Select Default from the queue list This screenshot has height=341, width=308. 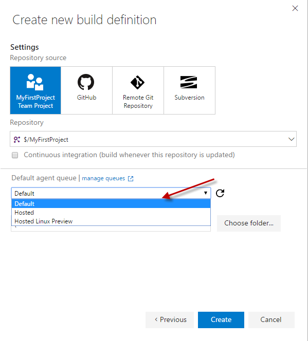[111, 204]
